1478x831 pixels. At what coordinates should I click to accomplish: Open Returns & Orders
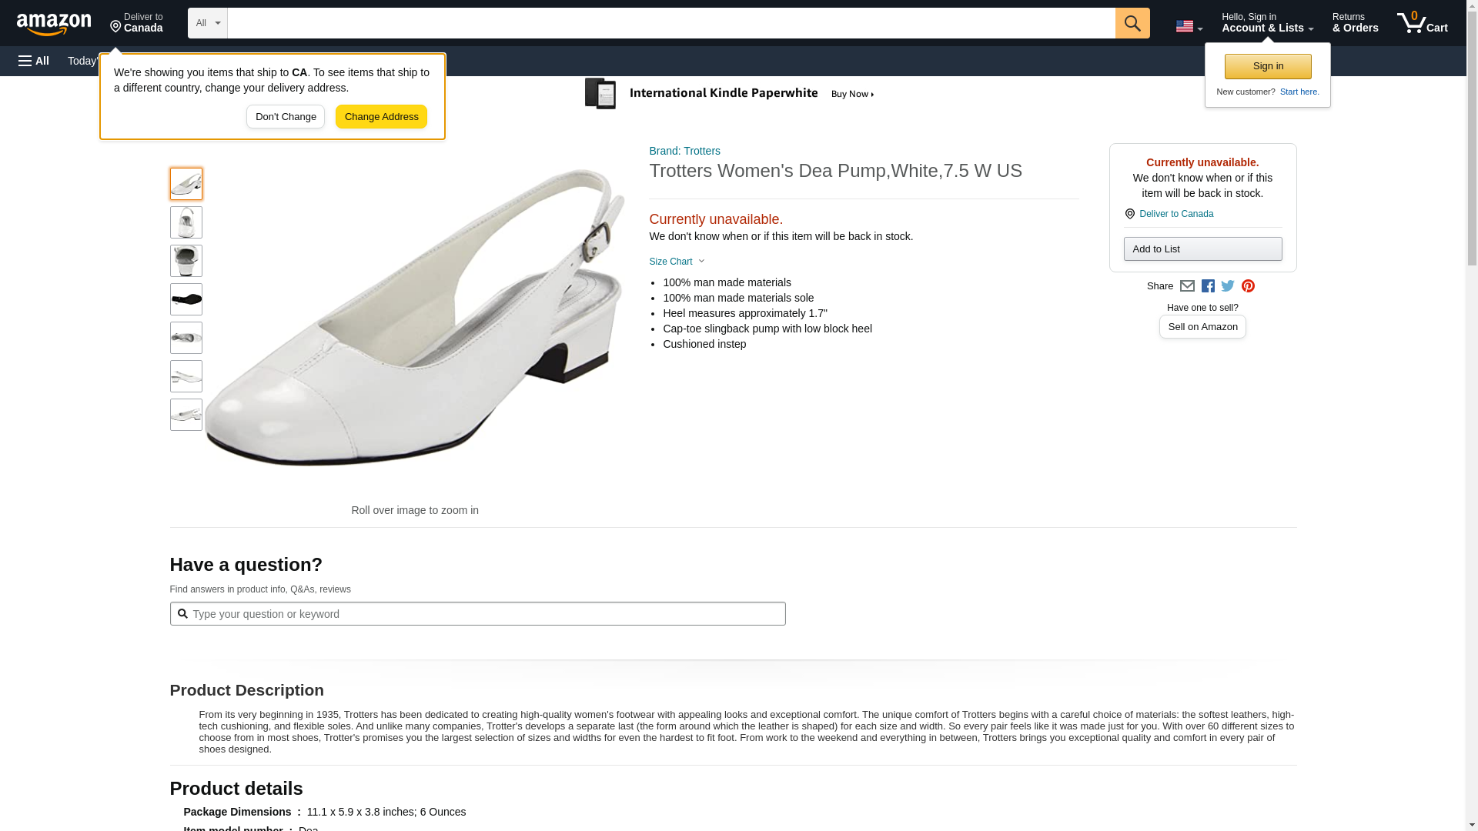(x=1355, y=23)
